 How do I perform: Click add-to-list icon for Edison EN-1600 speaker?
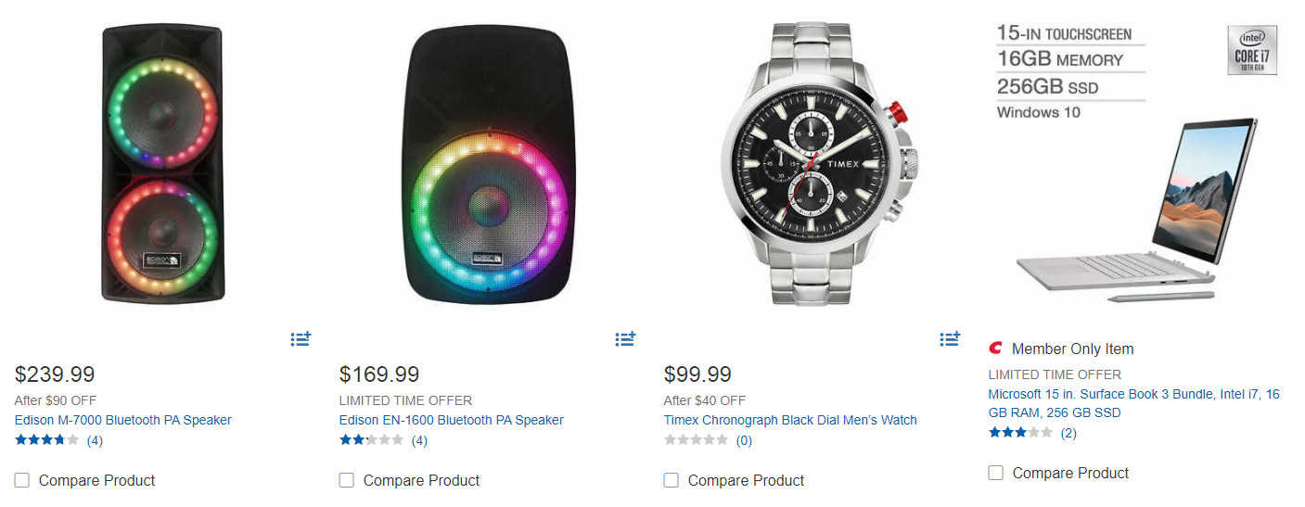(x=625, y=339)
